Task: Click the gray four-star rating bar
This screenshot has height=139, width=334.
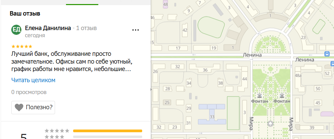Action: tap(107, 137)
